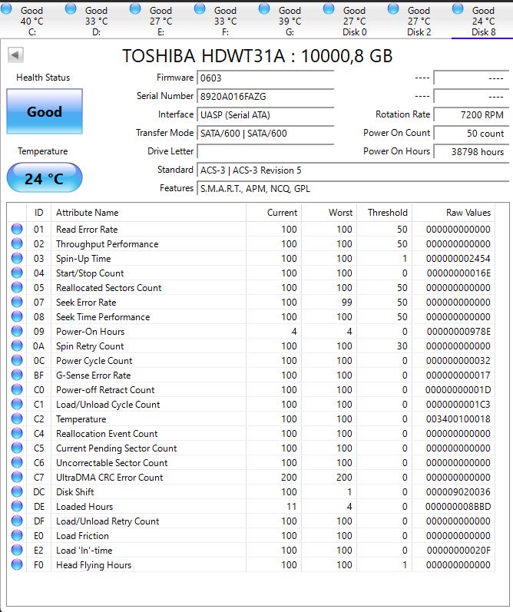Click status icon for Load/Unload Cycle Count
Viewport: 513px width, 612px height.
(17, 404)
